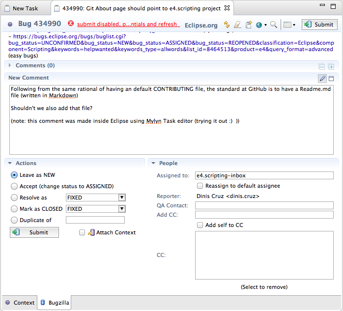Click the submit disabled error message link
Viewport: 343px width, 311px height.
pos(128,24)
